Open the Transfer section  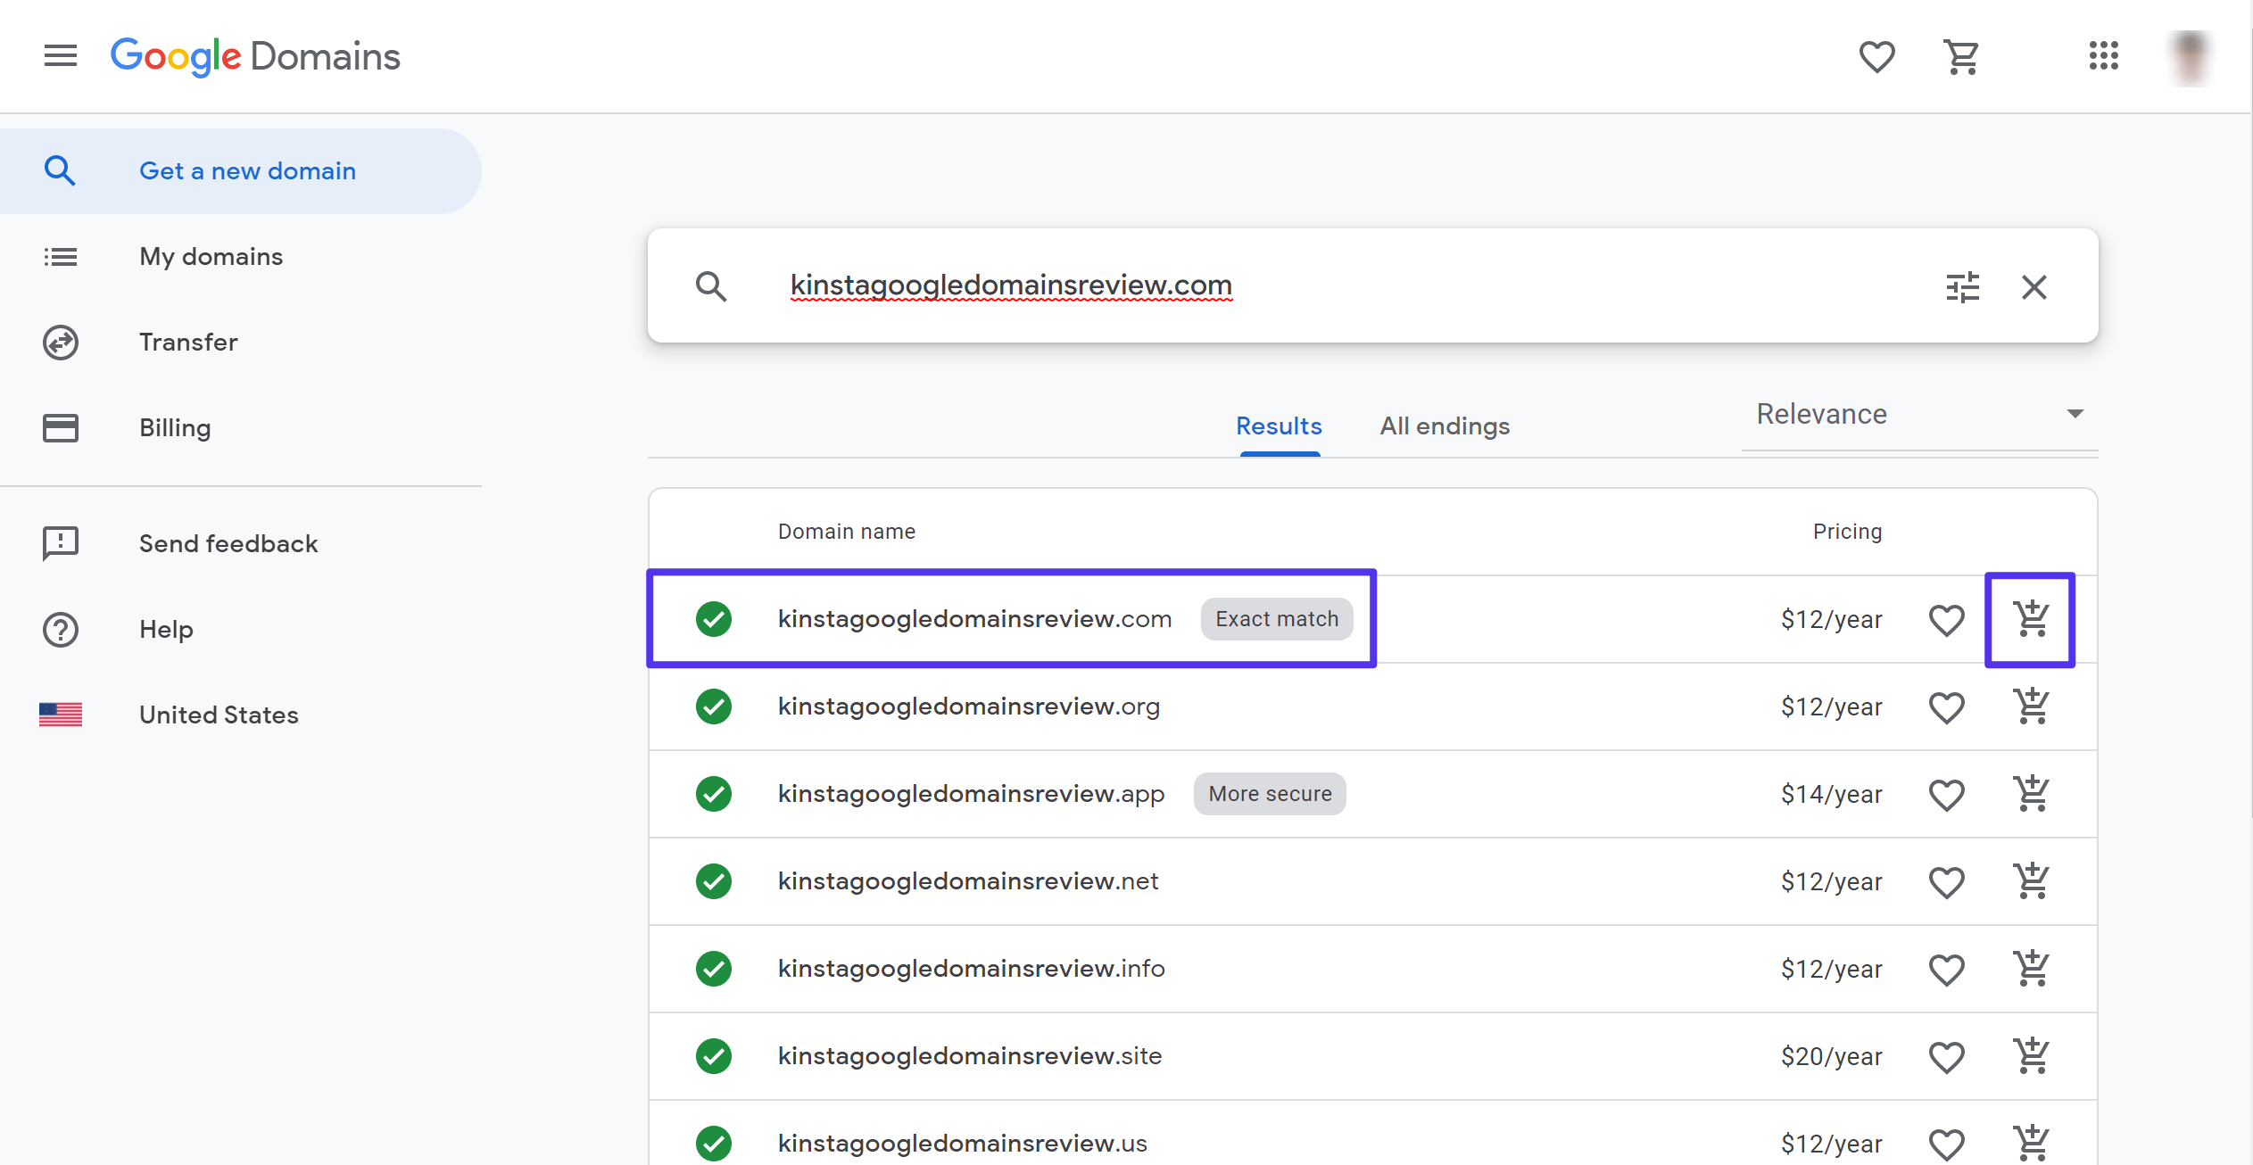click(x=189, y=342)
